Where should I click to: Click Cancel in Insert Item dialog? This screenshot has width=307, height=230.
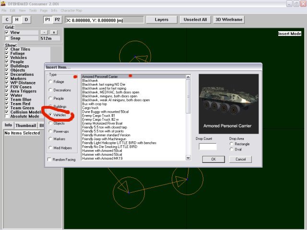tap(240, 159)
